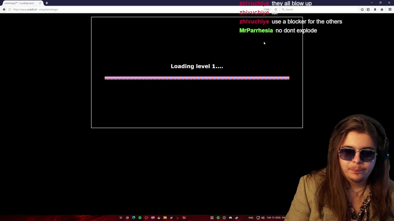Screen dimensions: 394x221
Task: Open network display tray icon
Action: [258, 218]
